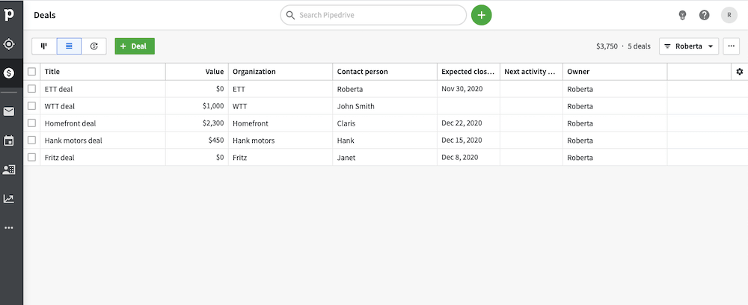The height and width of the screenshot is (305, 748).
Task: Open contact person Claris
Action: tap(346, 123)
